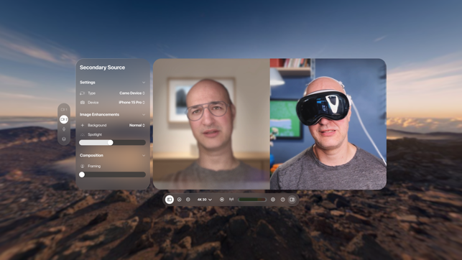This screenshot has width=462, height=260.
Task: Toggle the picture-in-picture icon at toolbar end
Action: tap(292, 200)
